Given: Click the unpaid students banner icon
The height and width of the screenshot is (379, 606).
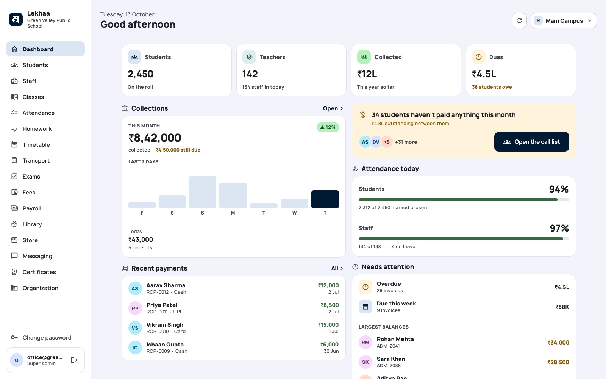Looking at the screenshot, I should [363, 115].
